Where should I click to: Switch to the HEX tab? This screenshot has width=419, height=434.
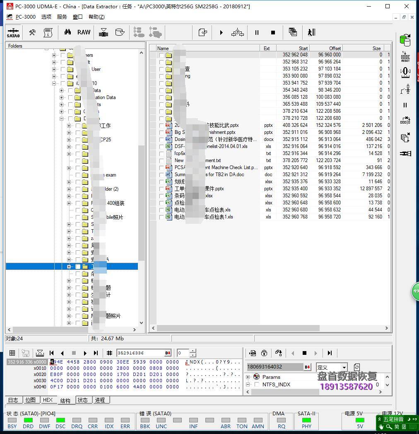click(x=48, y=400)
